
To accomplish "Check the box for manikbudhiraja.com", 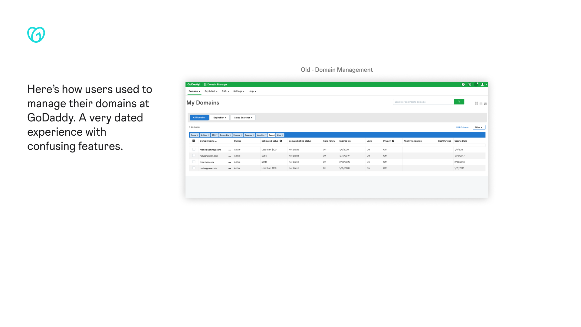I will pyautogui.click(x=194, y=149).
